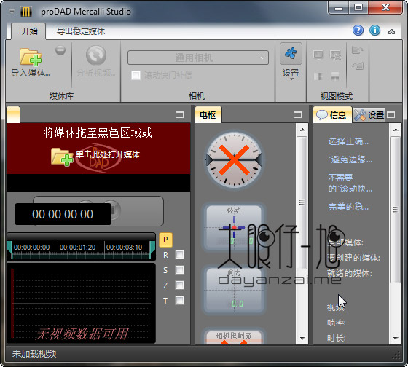Click the 导入媒体... label
Image resolution: width=408 pixels, height=367 pixels.
pyautogui.click(x=31, y=73)
